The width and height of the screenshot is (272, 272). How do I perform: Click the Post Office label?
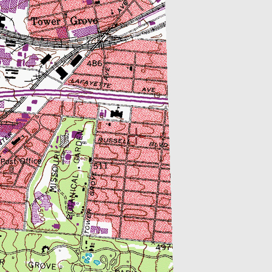(21, 161)
